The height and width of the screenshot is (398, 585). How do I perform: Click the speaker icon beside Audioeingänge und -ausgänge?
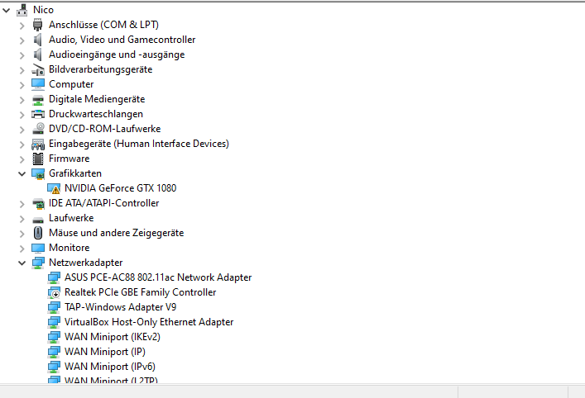(x=38, y=54)
